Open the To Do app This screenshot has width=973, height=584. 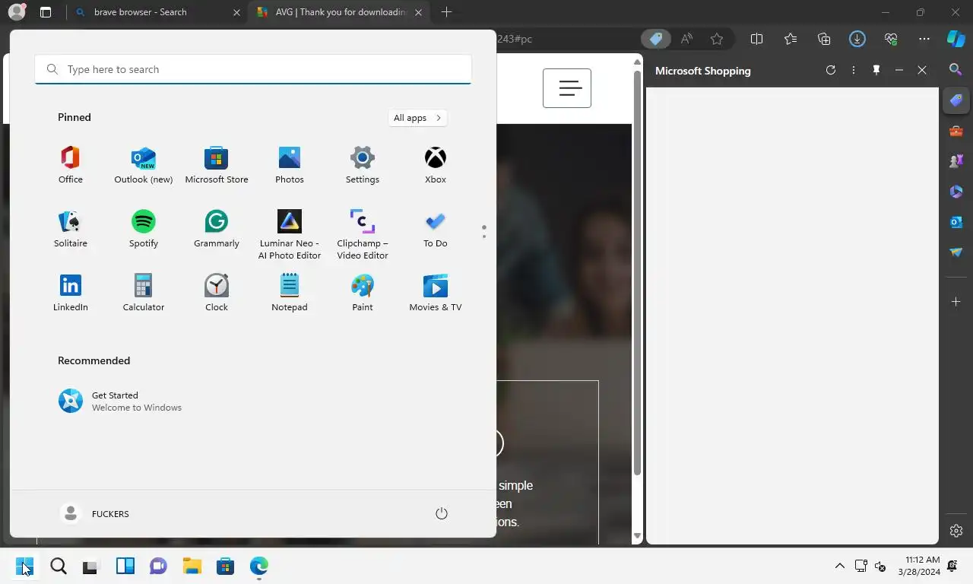436,229
